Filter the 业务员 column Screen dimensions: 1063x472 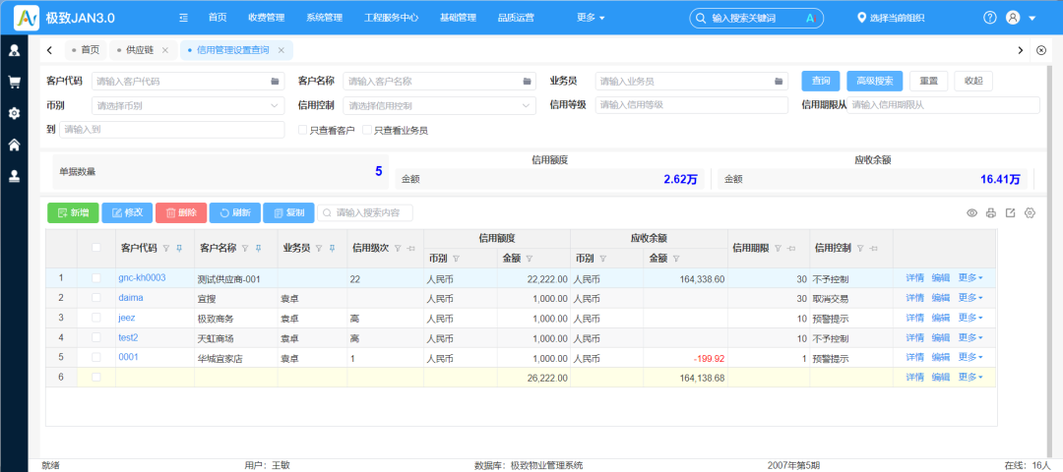click(319, 249)
